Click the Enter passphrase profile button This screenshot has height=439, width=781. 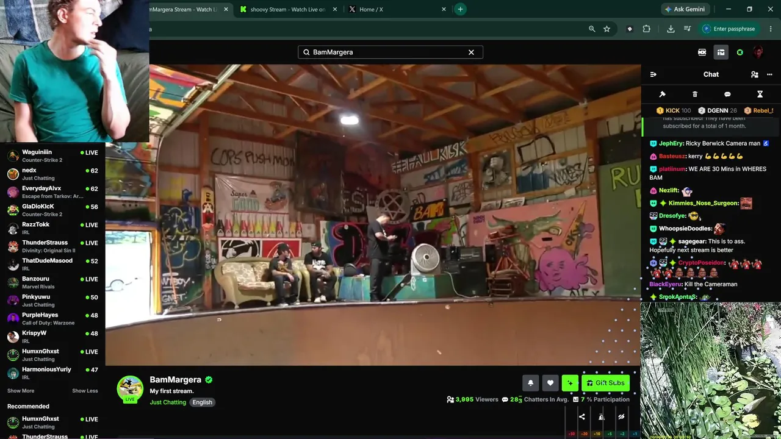pyautogui.click(x=729, y=29)
